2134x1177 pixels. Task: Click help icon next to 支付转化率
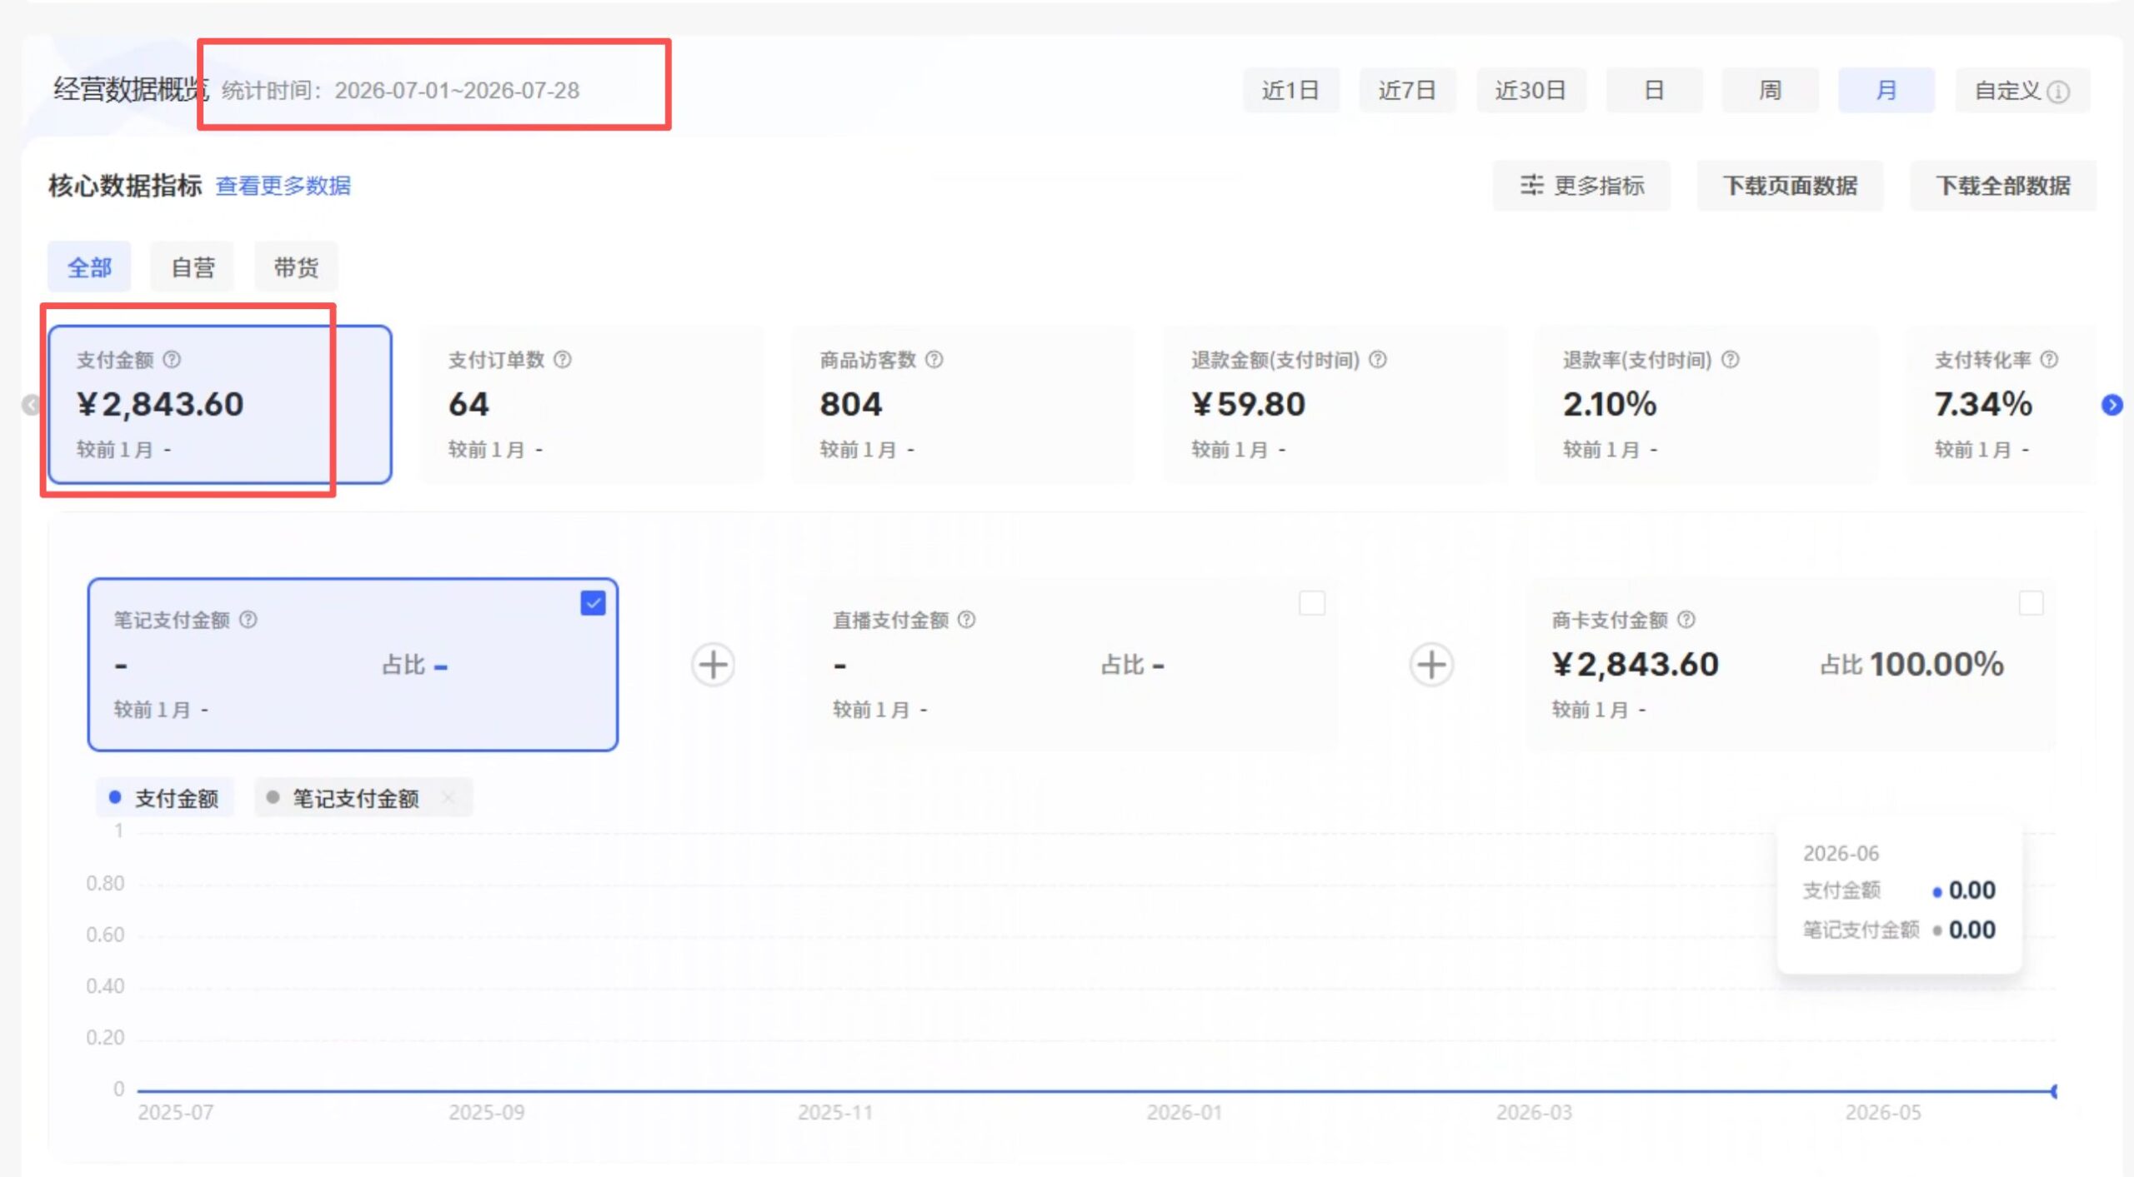click(x=2049, y=360)
